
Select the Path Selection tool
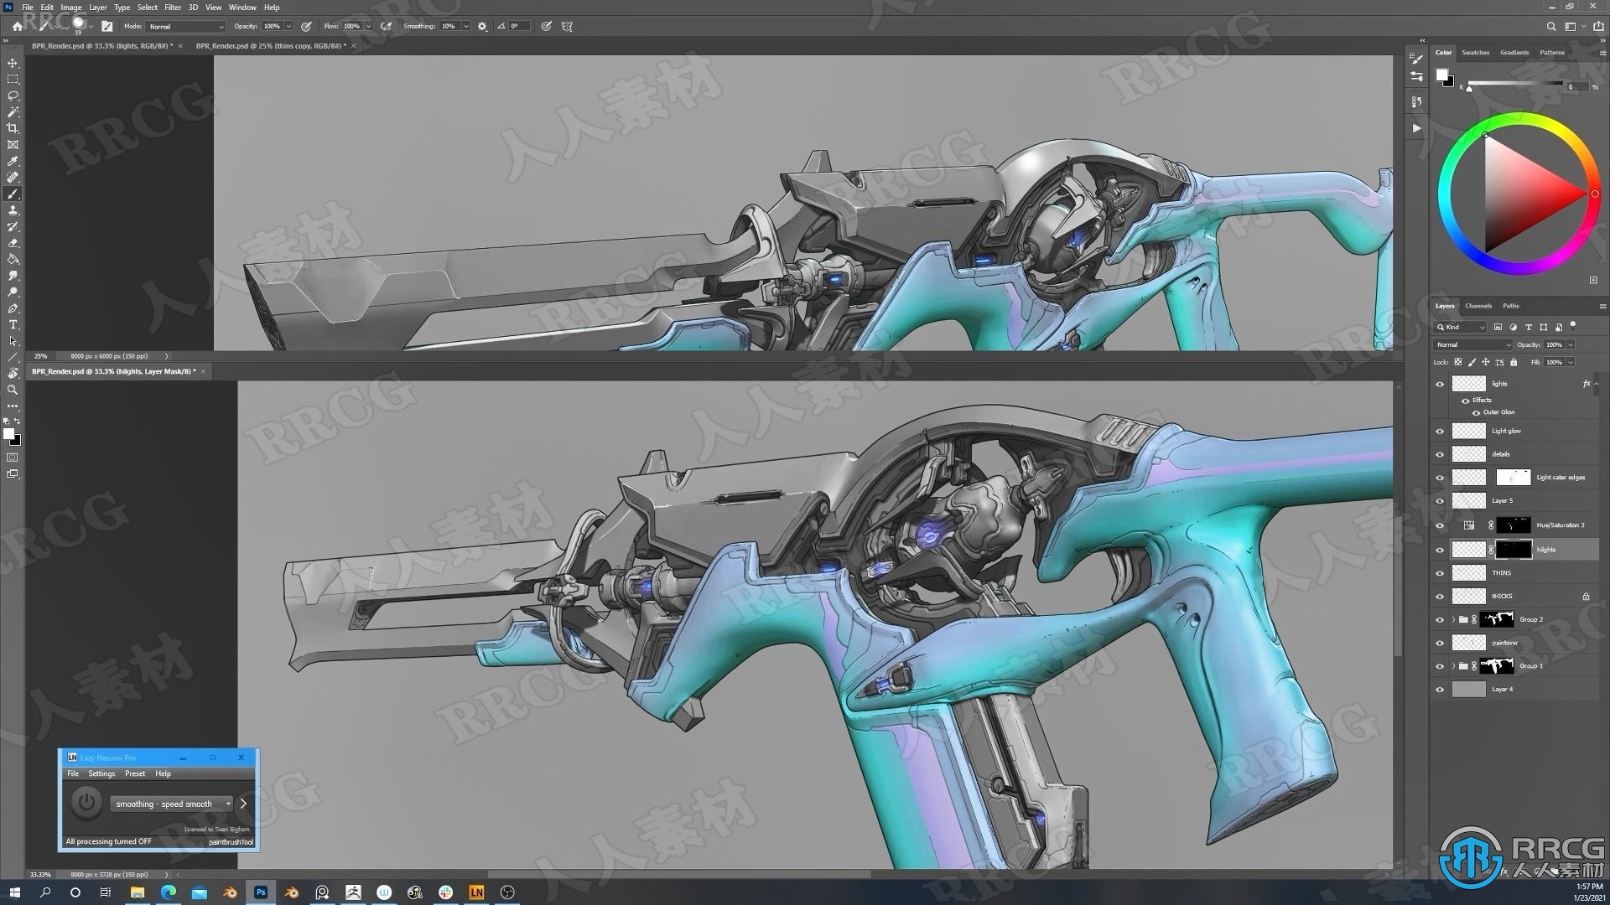(x=13, y=341)
